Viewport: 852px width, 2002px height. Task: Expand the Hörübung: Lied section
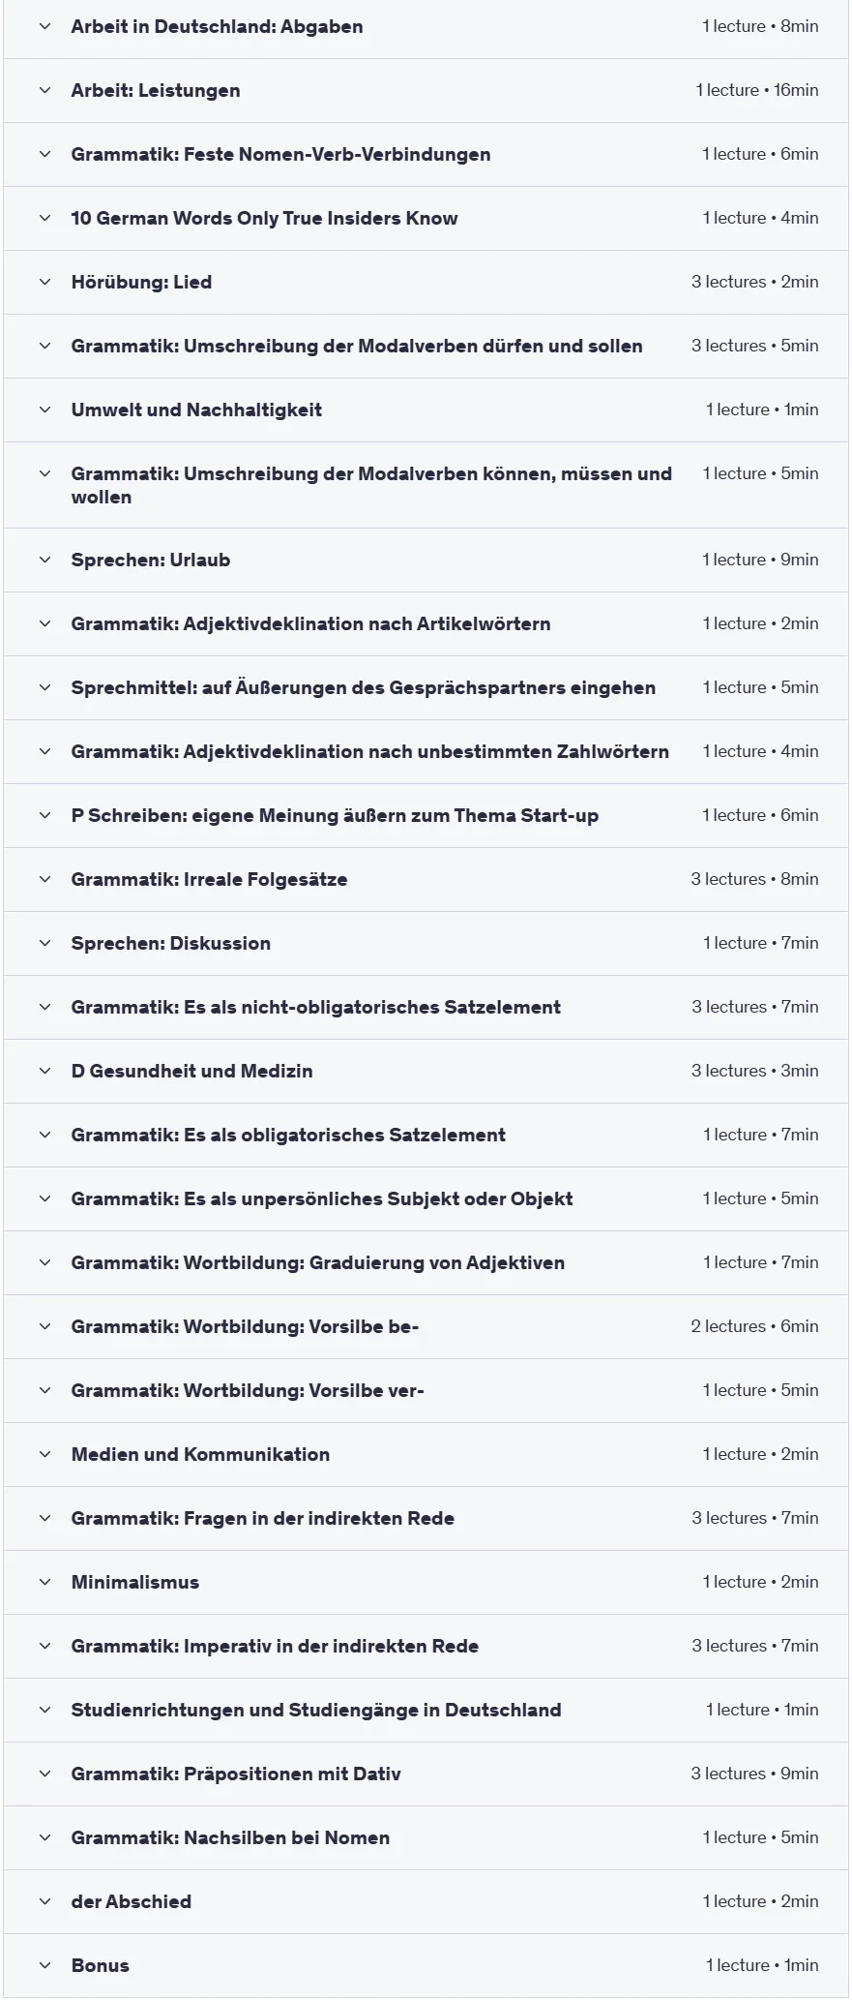tap(426, 283)
